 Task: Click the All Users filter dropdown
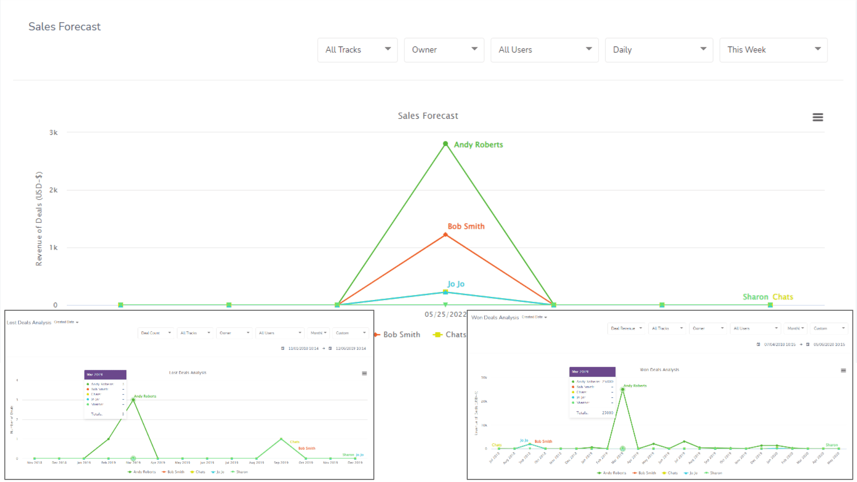[x=544, y=50]
